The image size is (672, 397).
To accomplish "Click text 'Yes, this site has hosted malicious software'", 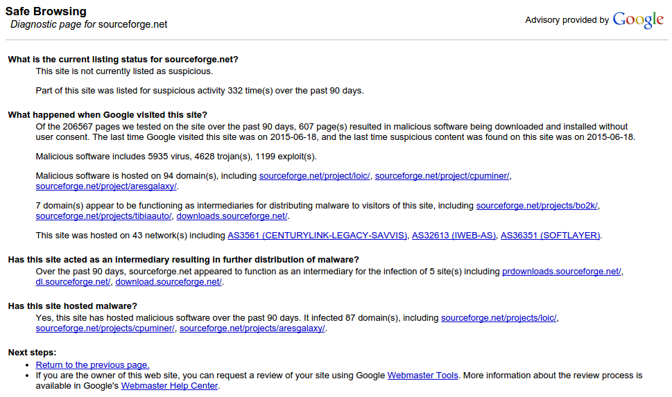I will (123, 318).
